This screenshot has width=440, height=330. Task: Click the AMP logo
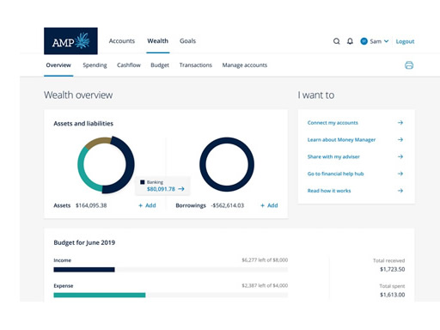click(x=70, y=41)
